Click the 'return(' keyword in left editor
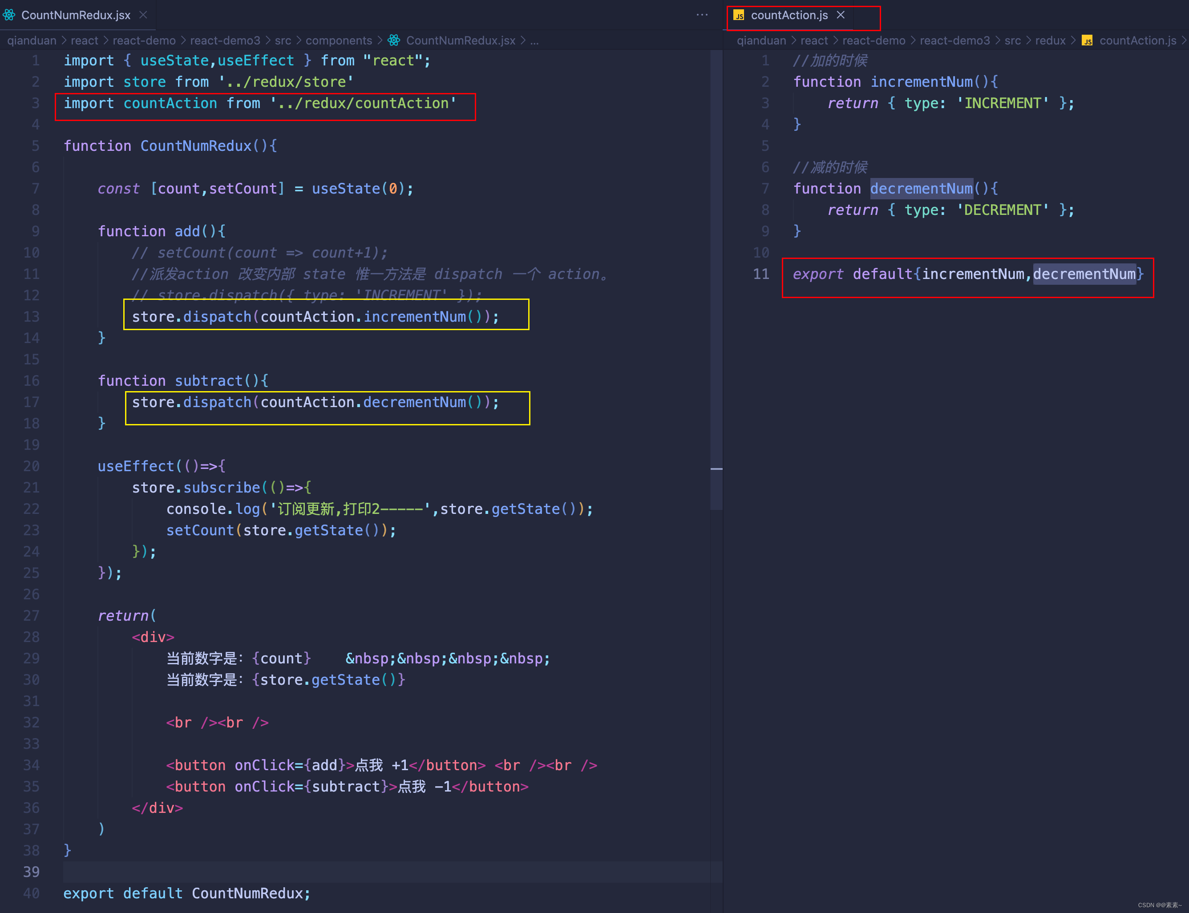The height and width of the screenshot is (913, 1189). click(127, 616)
